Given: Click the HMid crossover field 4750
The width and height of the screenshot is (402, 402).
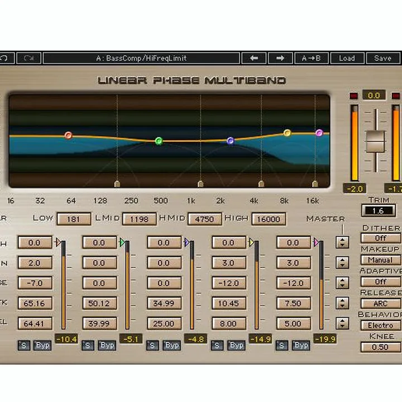Looking at the screenshot, I should (204, 219).
